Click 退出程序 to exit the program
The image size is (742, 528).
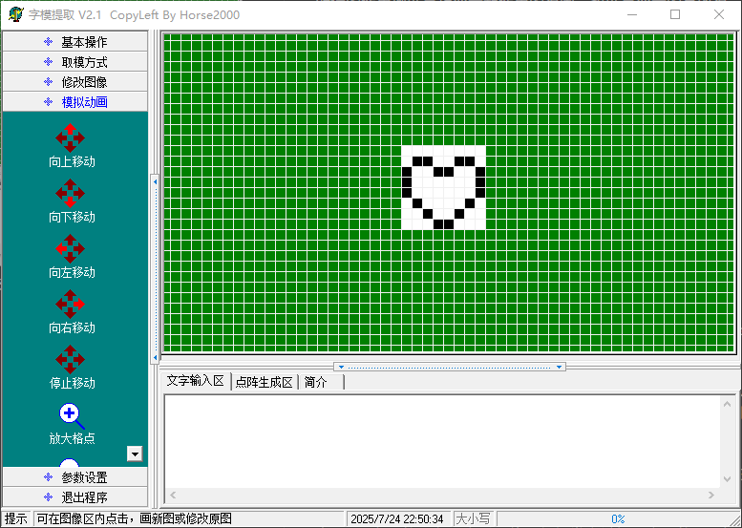tap(75, 496)
